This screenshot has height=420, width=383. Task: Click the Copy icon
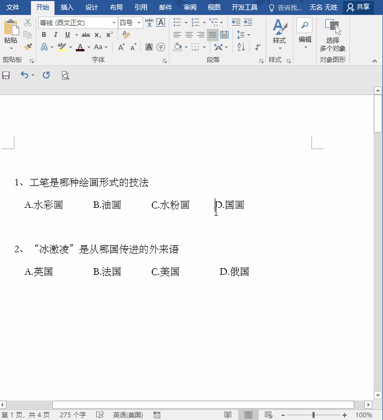click(28, 35)
